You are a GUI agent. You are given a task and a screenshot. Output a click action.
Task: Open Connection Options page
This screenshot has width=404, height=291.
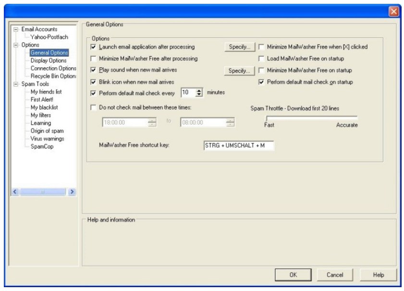(x=53, y=69)
